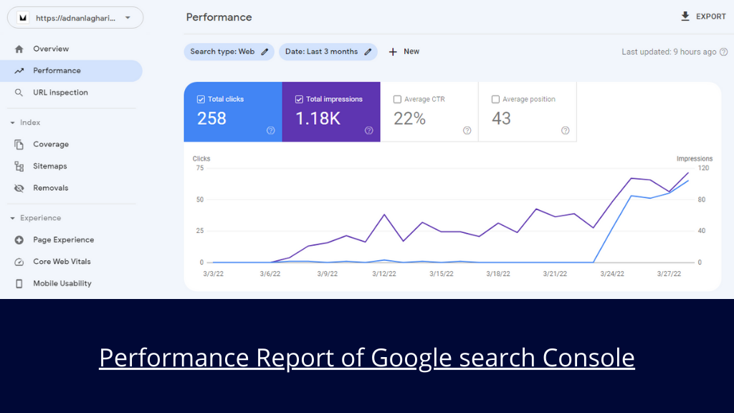Enable the Average CTR checkbox
This screenshot has height=413, width=734.
click(397, 99)
